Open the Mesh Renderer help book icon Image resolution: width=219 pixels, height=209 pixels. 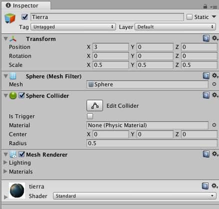(x=206, y=154)
